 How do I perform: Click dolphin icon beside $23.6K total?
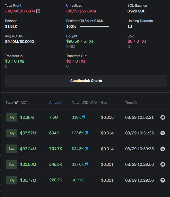tap(87, 133)
